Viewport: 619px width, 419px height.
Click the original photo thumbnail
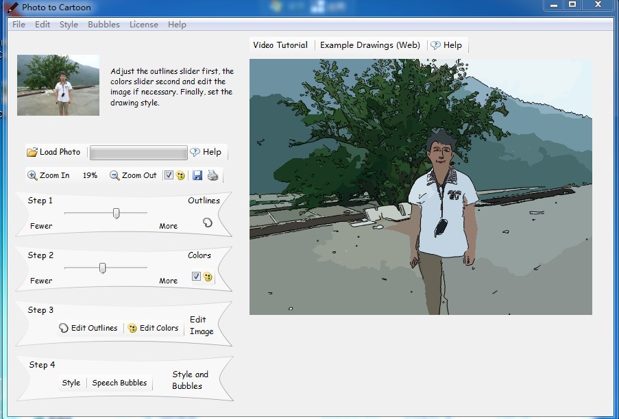pyautogui.click(x=58, y=85)
